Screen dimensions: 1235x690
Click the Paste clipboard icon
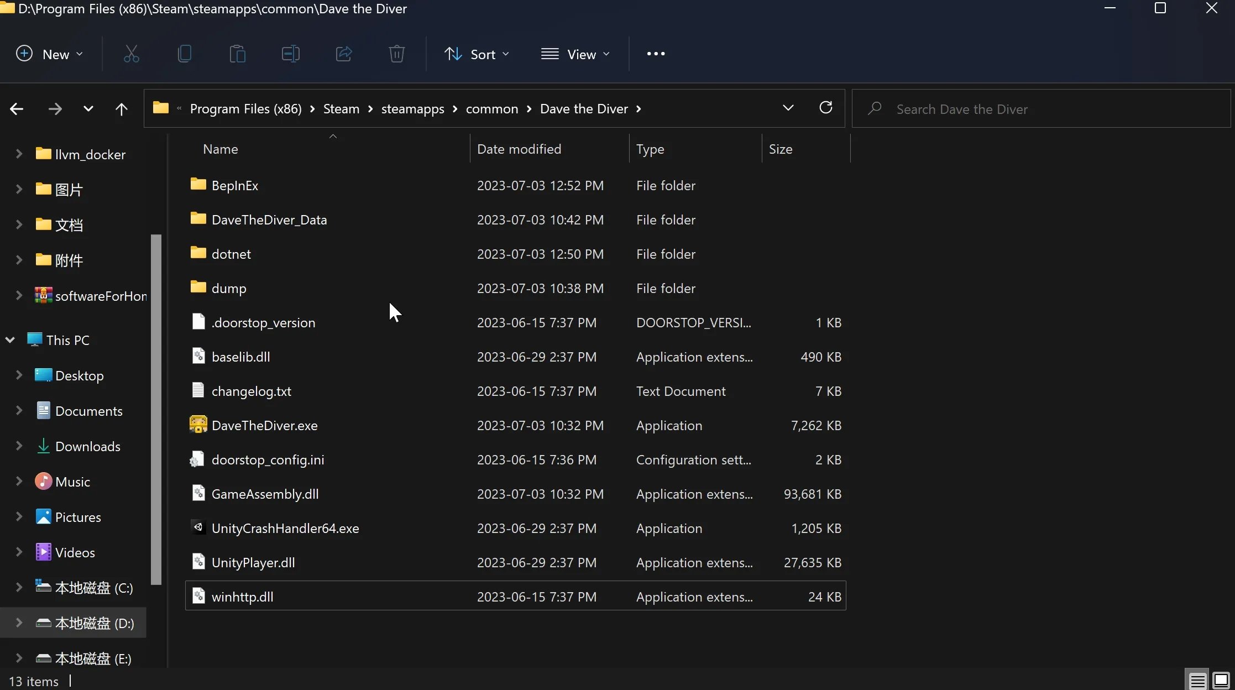(x=237, y=54)
